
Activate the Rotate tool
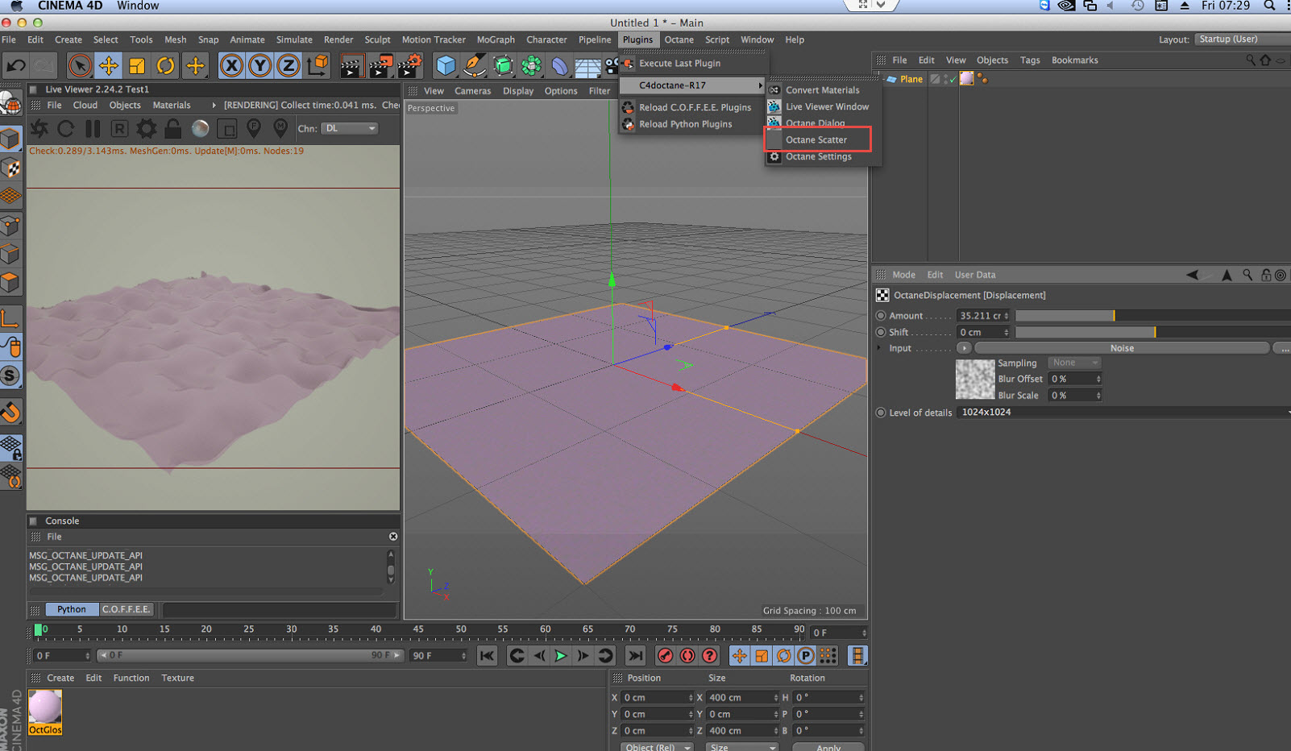click(166, 65)
